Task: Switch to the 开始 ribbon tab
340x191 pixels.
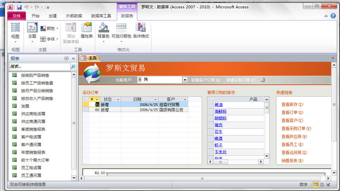Action: [36, 16]
